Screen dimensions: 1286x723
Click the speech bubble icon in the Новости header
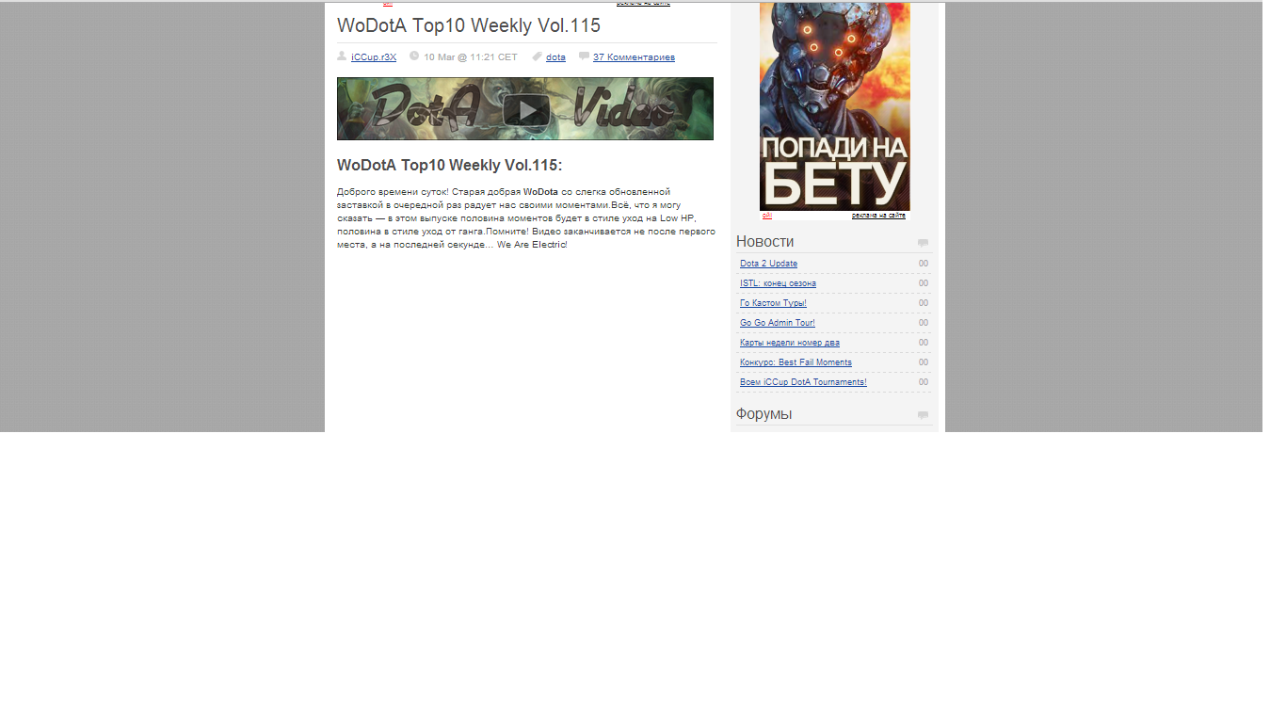(923, 243)
